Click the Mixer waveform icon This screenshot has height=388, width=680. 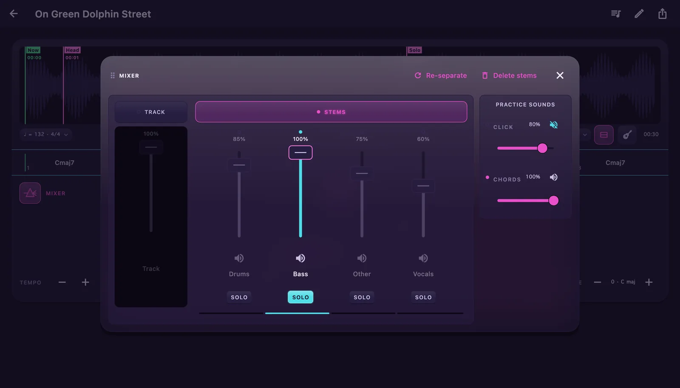point(30,193)
